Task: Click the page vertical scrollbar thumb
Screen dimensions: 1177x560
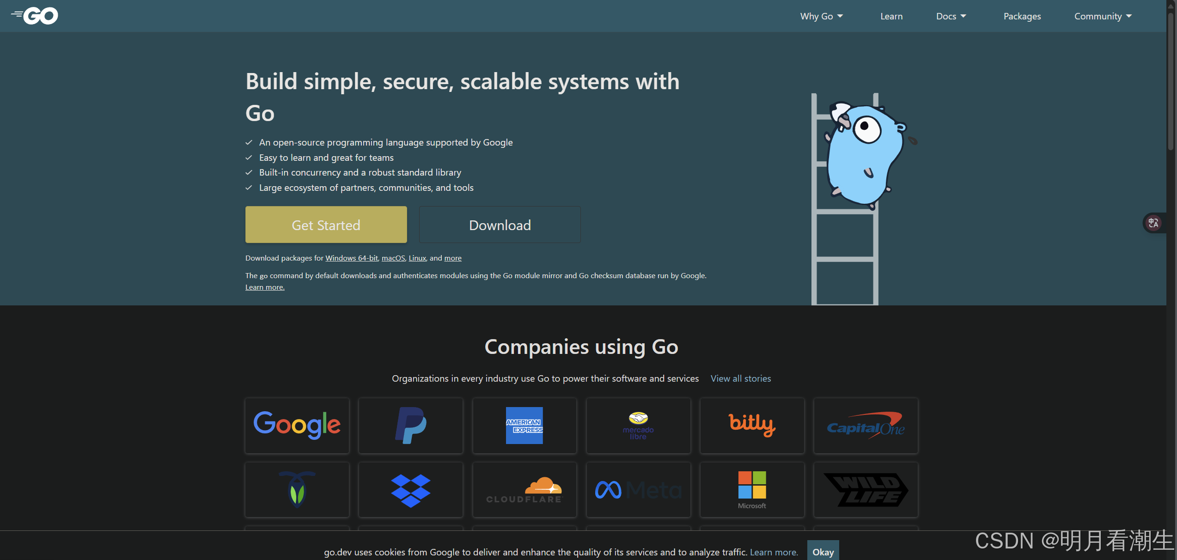Action: (1171, 81)
